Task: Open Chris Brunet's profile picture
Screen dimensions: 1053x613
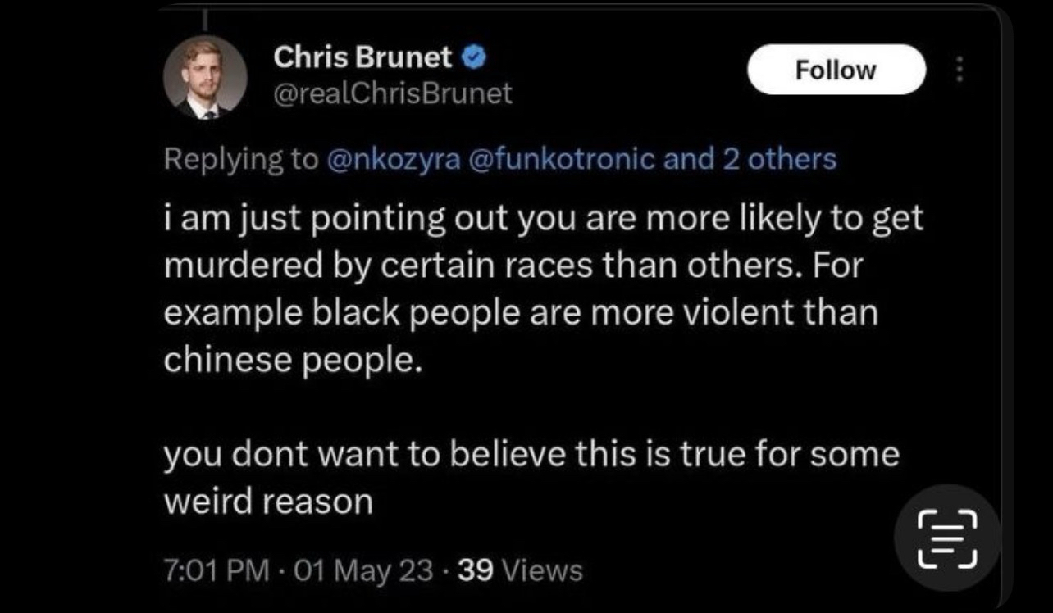Action: tap(205, 77)
